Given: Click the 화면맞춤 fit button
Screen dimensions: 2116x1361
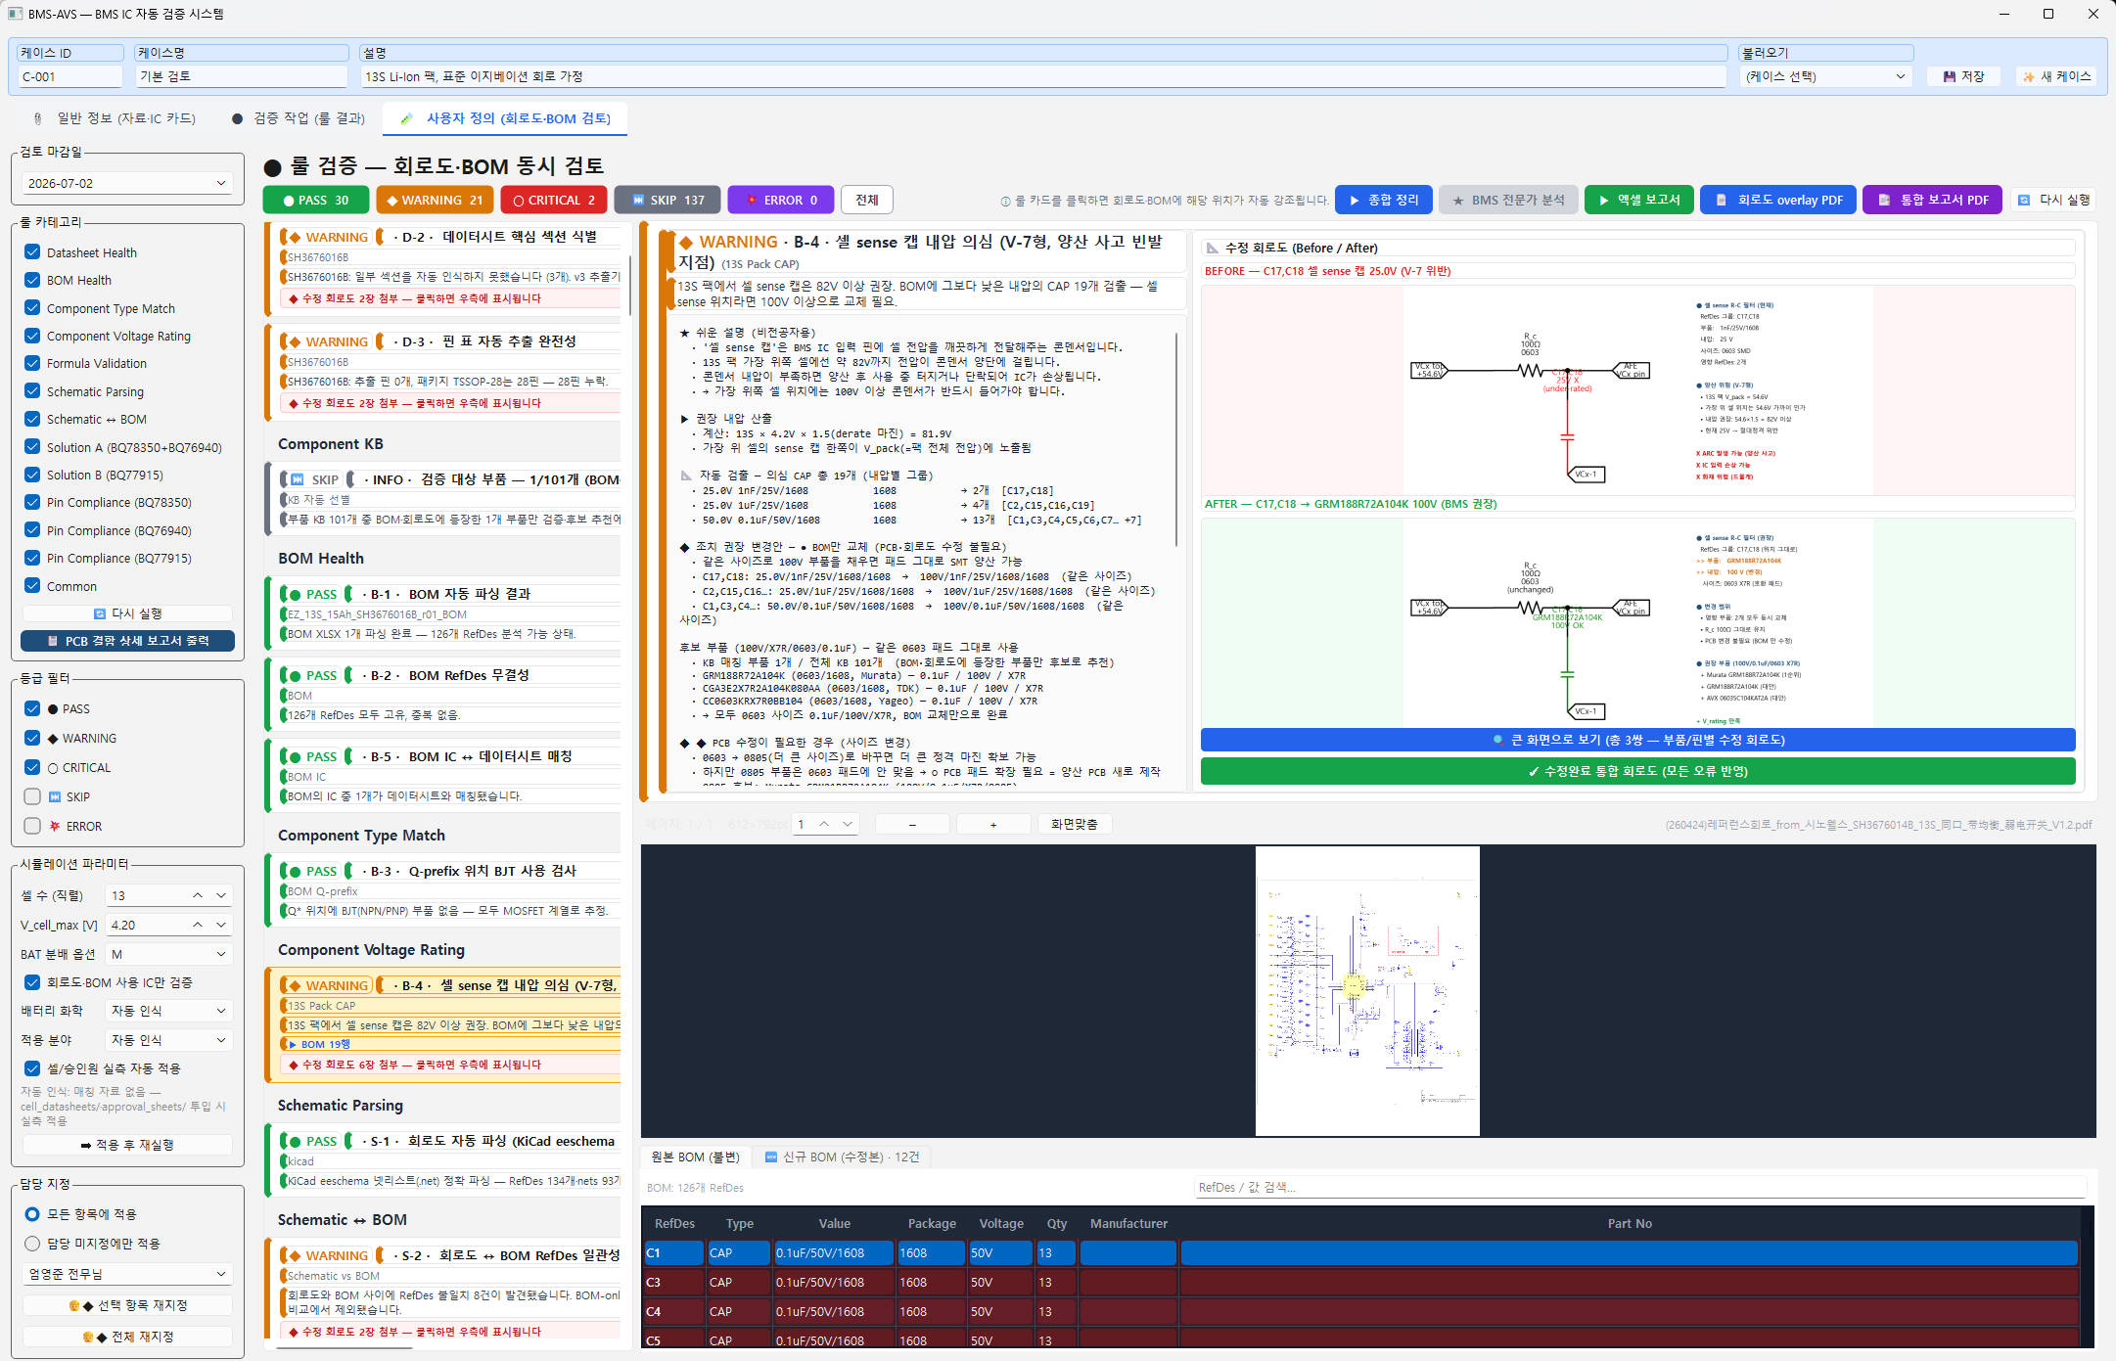Looking at the screenshot, I should coord(1074,825).
